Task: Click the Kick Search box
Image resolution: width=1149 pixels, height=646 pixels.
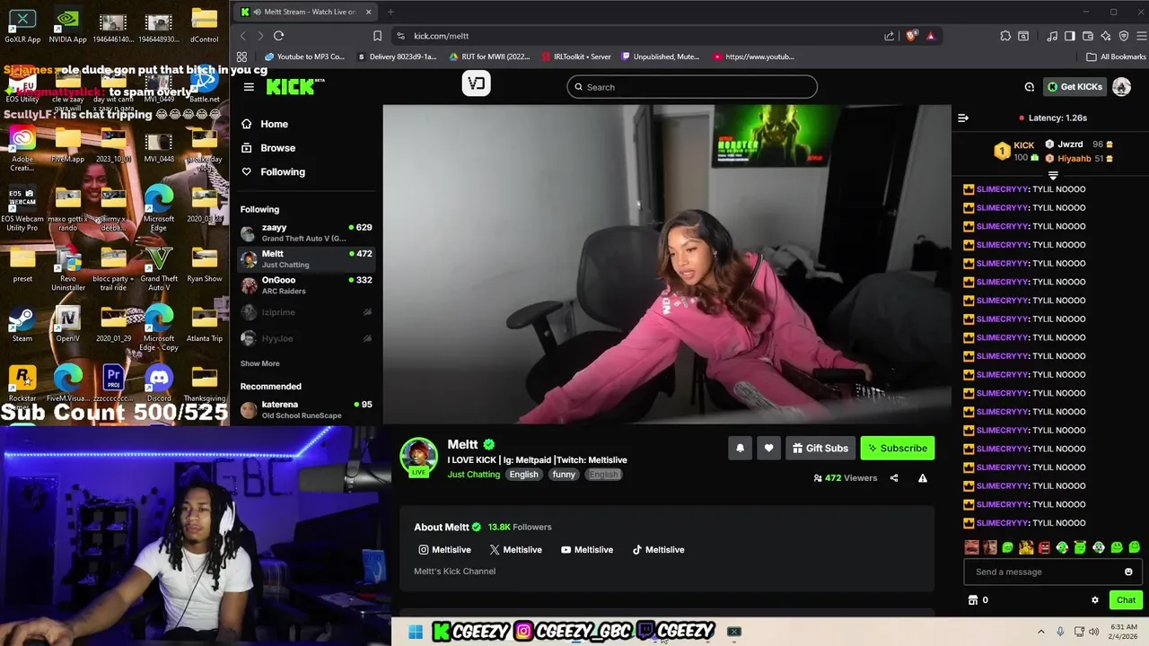Action: tap(692, 87)
